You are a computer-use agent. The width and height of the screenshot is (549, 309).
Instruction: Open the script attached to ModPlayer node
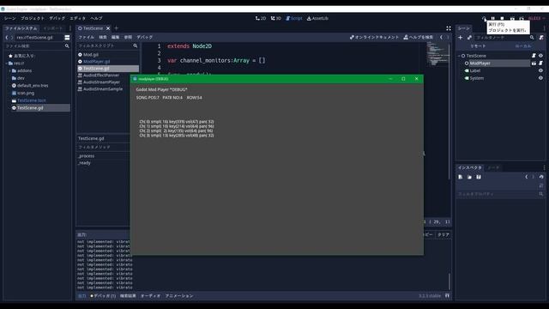(x=540, y=64)
